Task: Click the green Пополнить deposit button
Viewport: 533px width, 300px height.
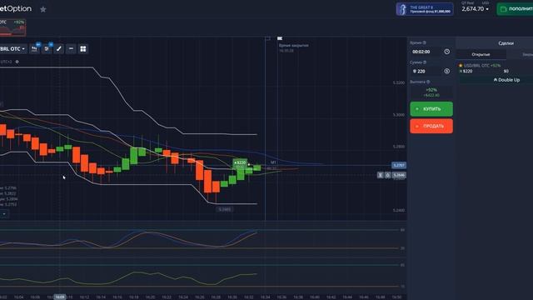Action: click(515, 9)
